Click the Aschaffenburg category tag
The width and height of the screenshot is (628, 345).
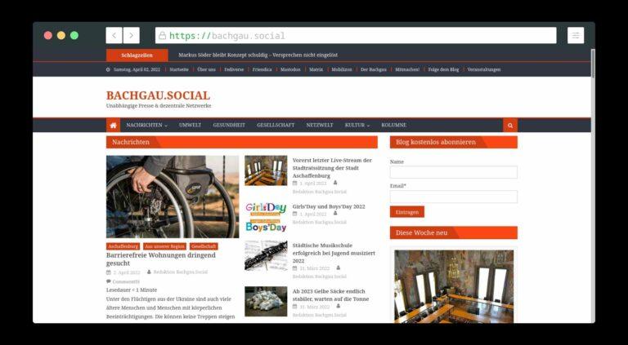click(x=123, y=246)
